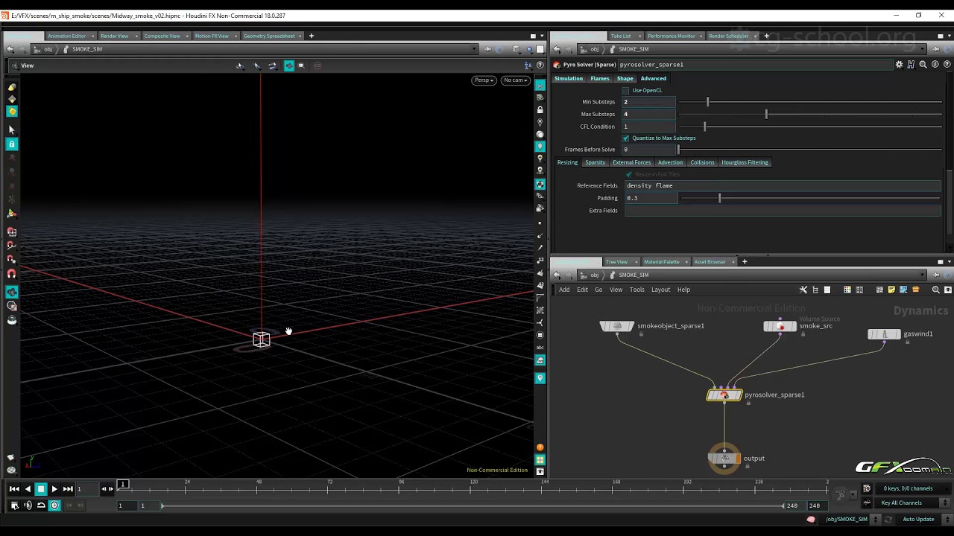Uncheck Quantize to Max Substeps
The height and width of the screenshot is (536, 954).
click(626, 138)
